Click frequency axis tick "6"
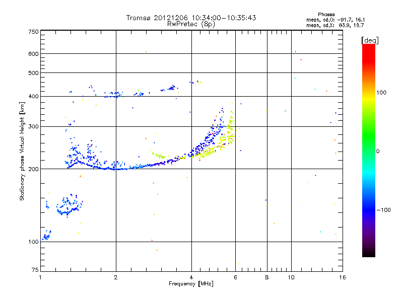 click(235, 277)
